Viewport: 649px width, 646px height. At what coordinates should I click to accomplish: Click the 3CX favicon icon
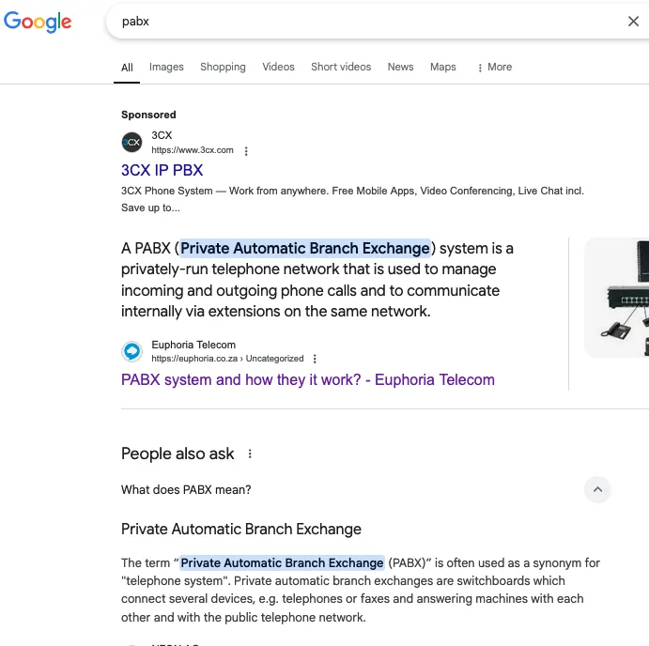click(131, 143)
